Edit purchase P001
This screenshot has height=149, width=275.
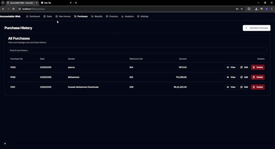coord(244,87)
